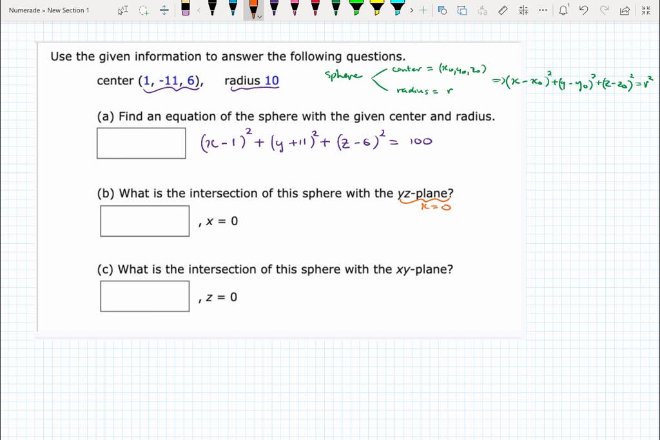Screen dimensions: 660x440
Task: Expand the hidden pens chevron
Action: click(x=410, y=10)
